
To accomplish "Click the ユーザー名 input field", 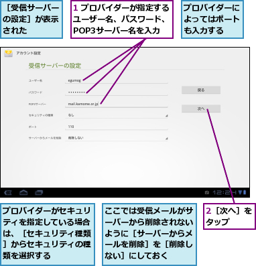I will tap(117, 80).
